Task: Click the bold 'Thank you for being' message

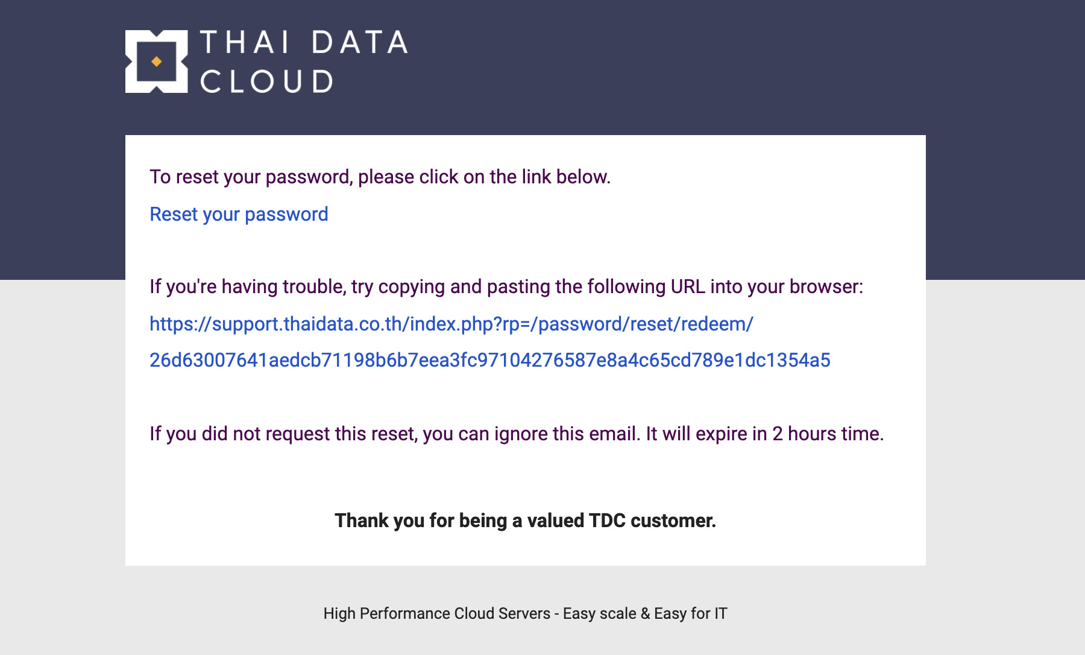Action: (526, 521)
